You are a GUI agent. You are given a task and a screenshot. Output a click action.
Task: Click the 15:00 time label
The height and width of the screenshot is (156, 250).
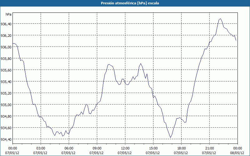pyautogui.click(x=153, y=149)
